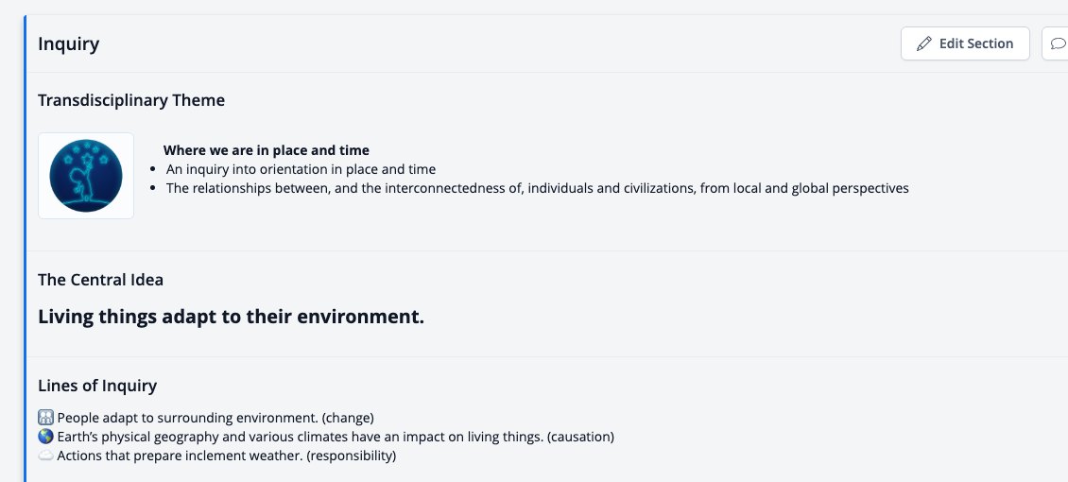
Task: Click the text Living things adapt to their environment
Action: point(231,317)
